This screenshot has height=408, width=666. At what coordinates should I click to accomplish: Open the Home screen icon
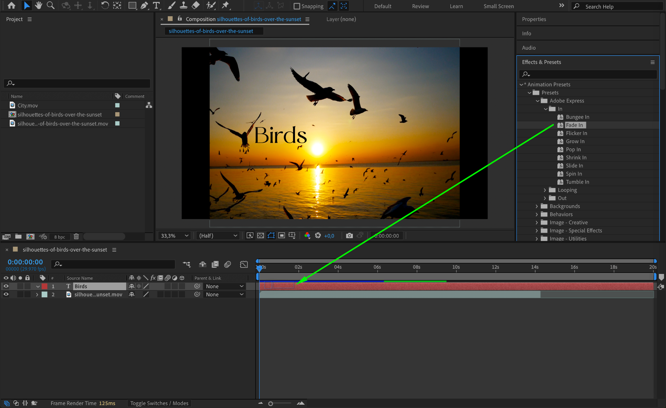(11, 5)
